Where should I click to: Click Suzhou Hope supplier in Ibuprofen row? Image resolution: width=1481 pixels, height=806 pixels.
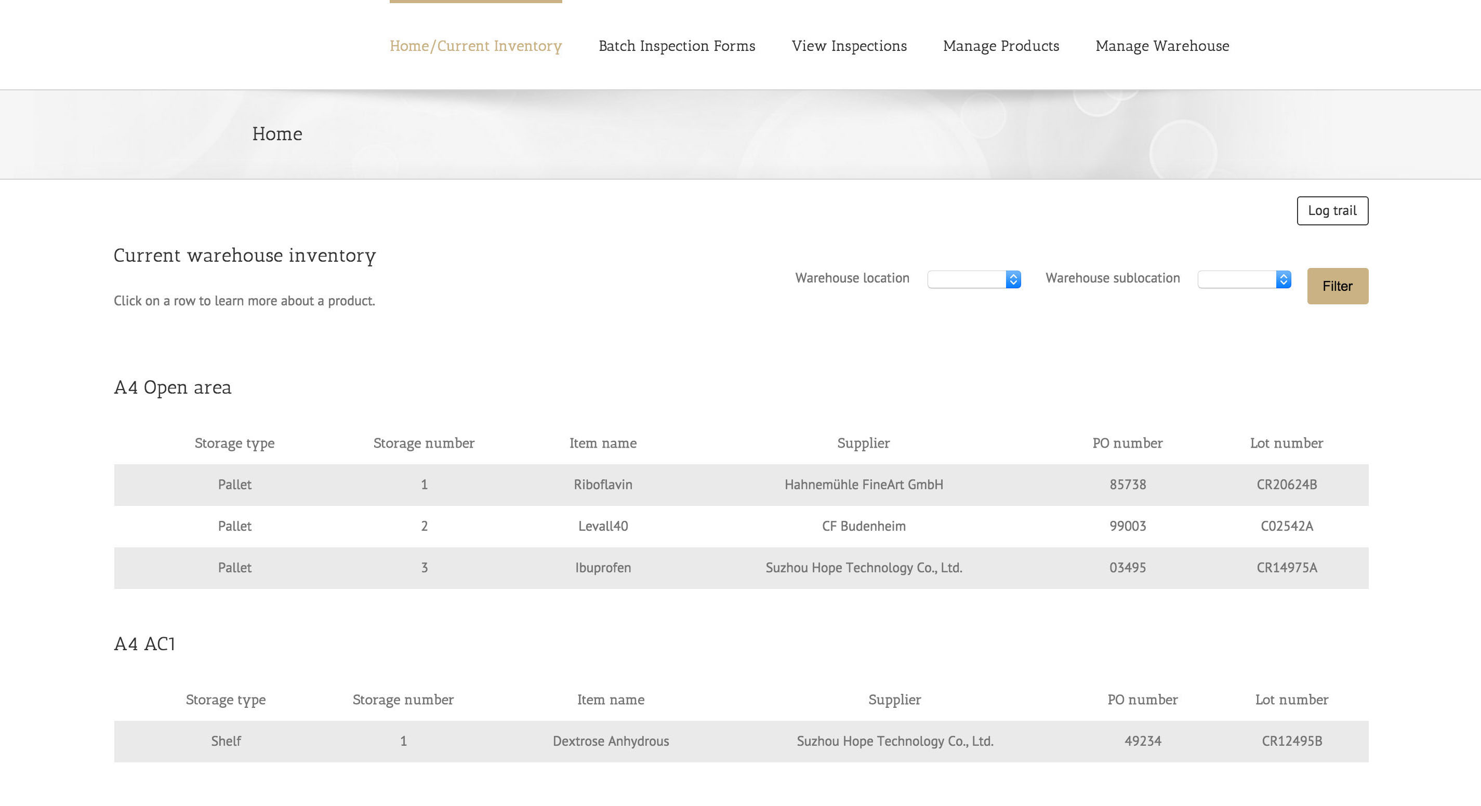(x=864, y=568)
